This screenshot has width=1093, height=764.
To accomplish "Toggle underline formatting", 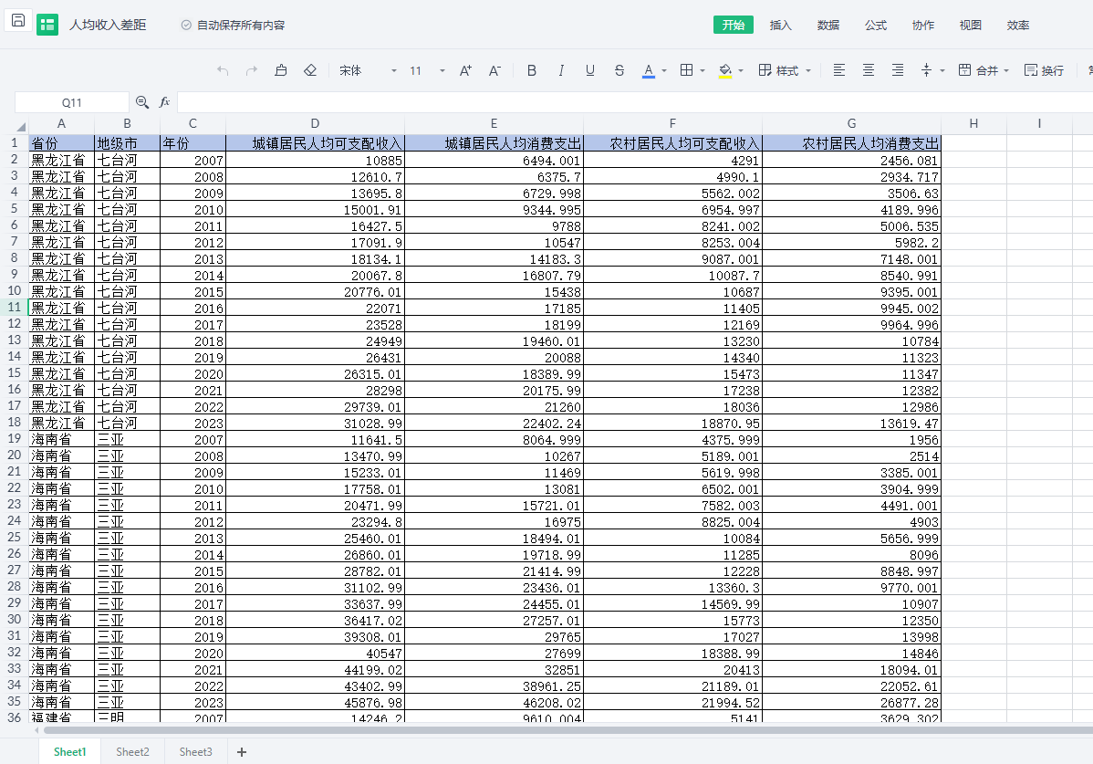I will point(590,70).
